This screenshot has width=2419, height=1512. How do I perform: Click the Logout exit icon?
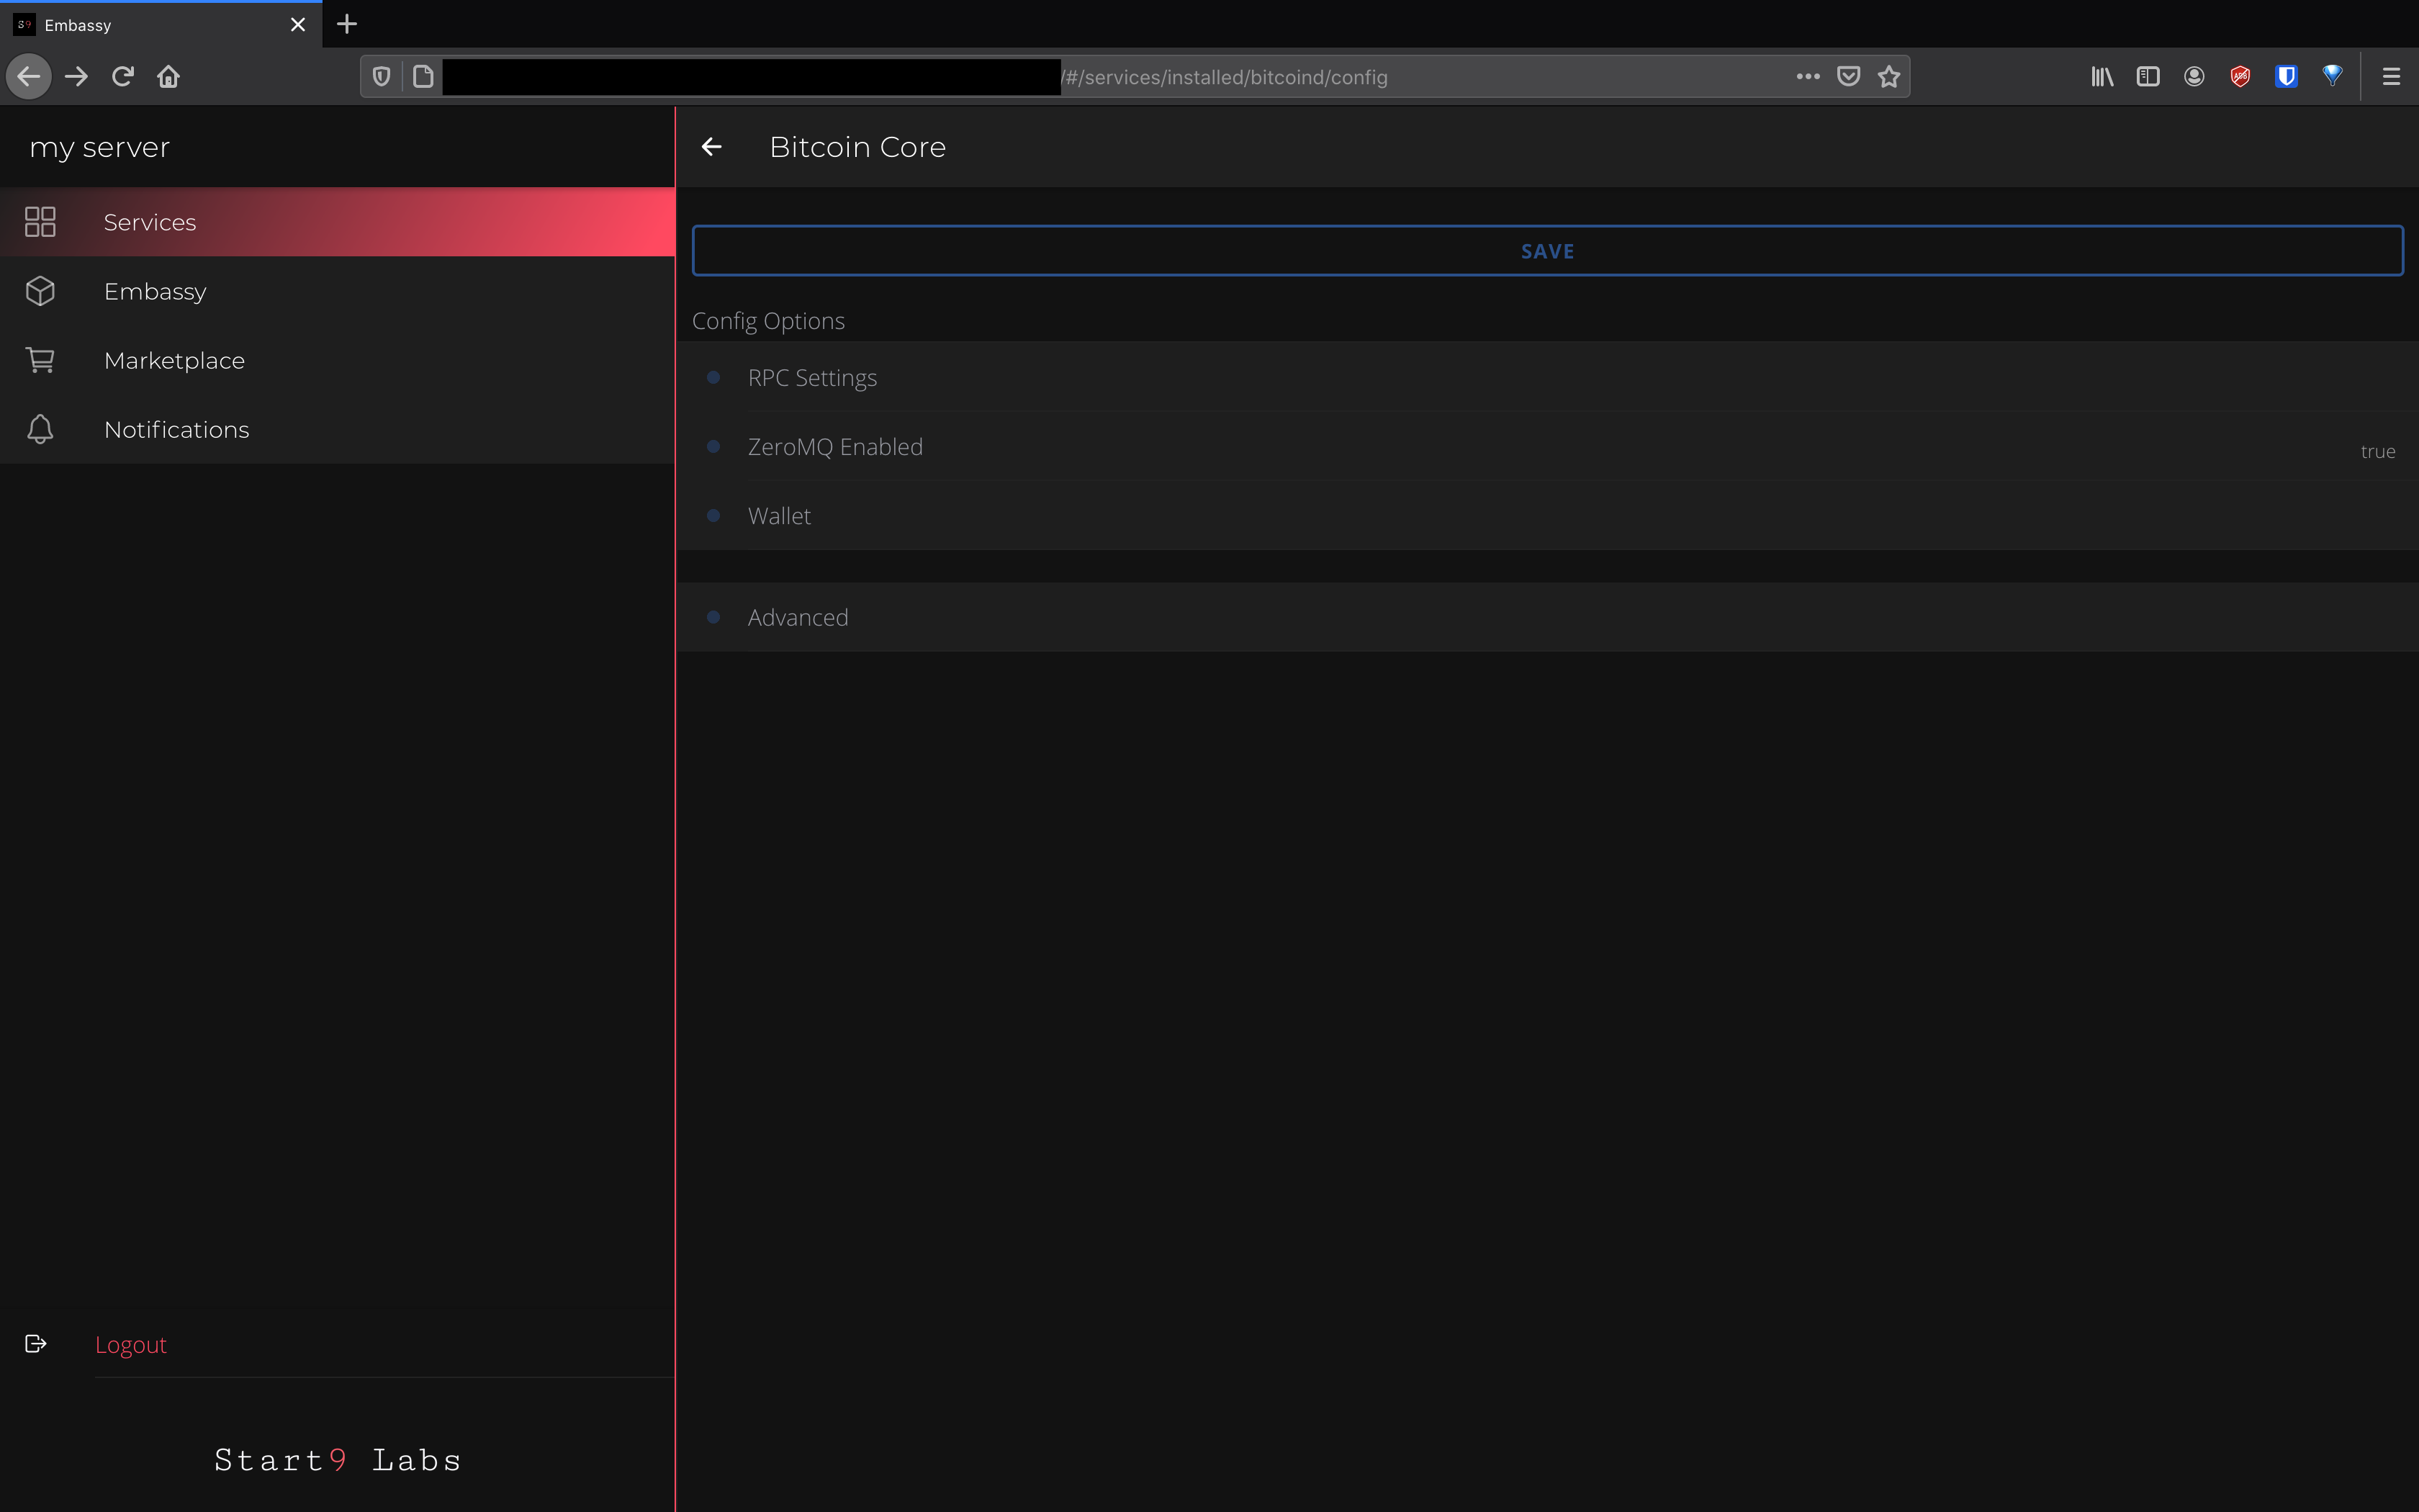pyautogui.click(x=36, y=1344)
